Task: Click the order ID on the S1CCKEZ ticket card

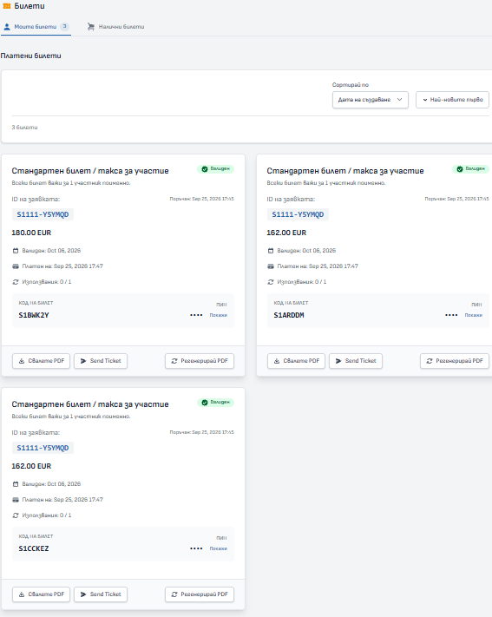Action: (43, 448)
